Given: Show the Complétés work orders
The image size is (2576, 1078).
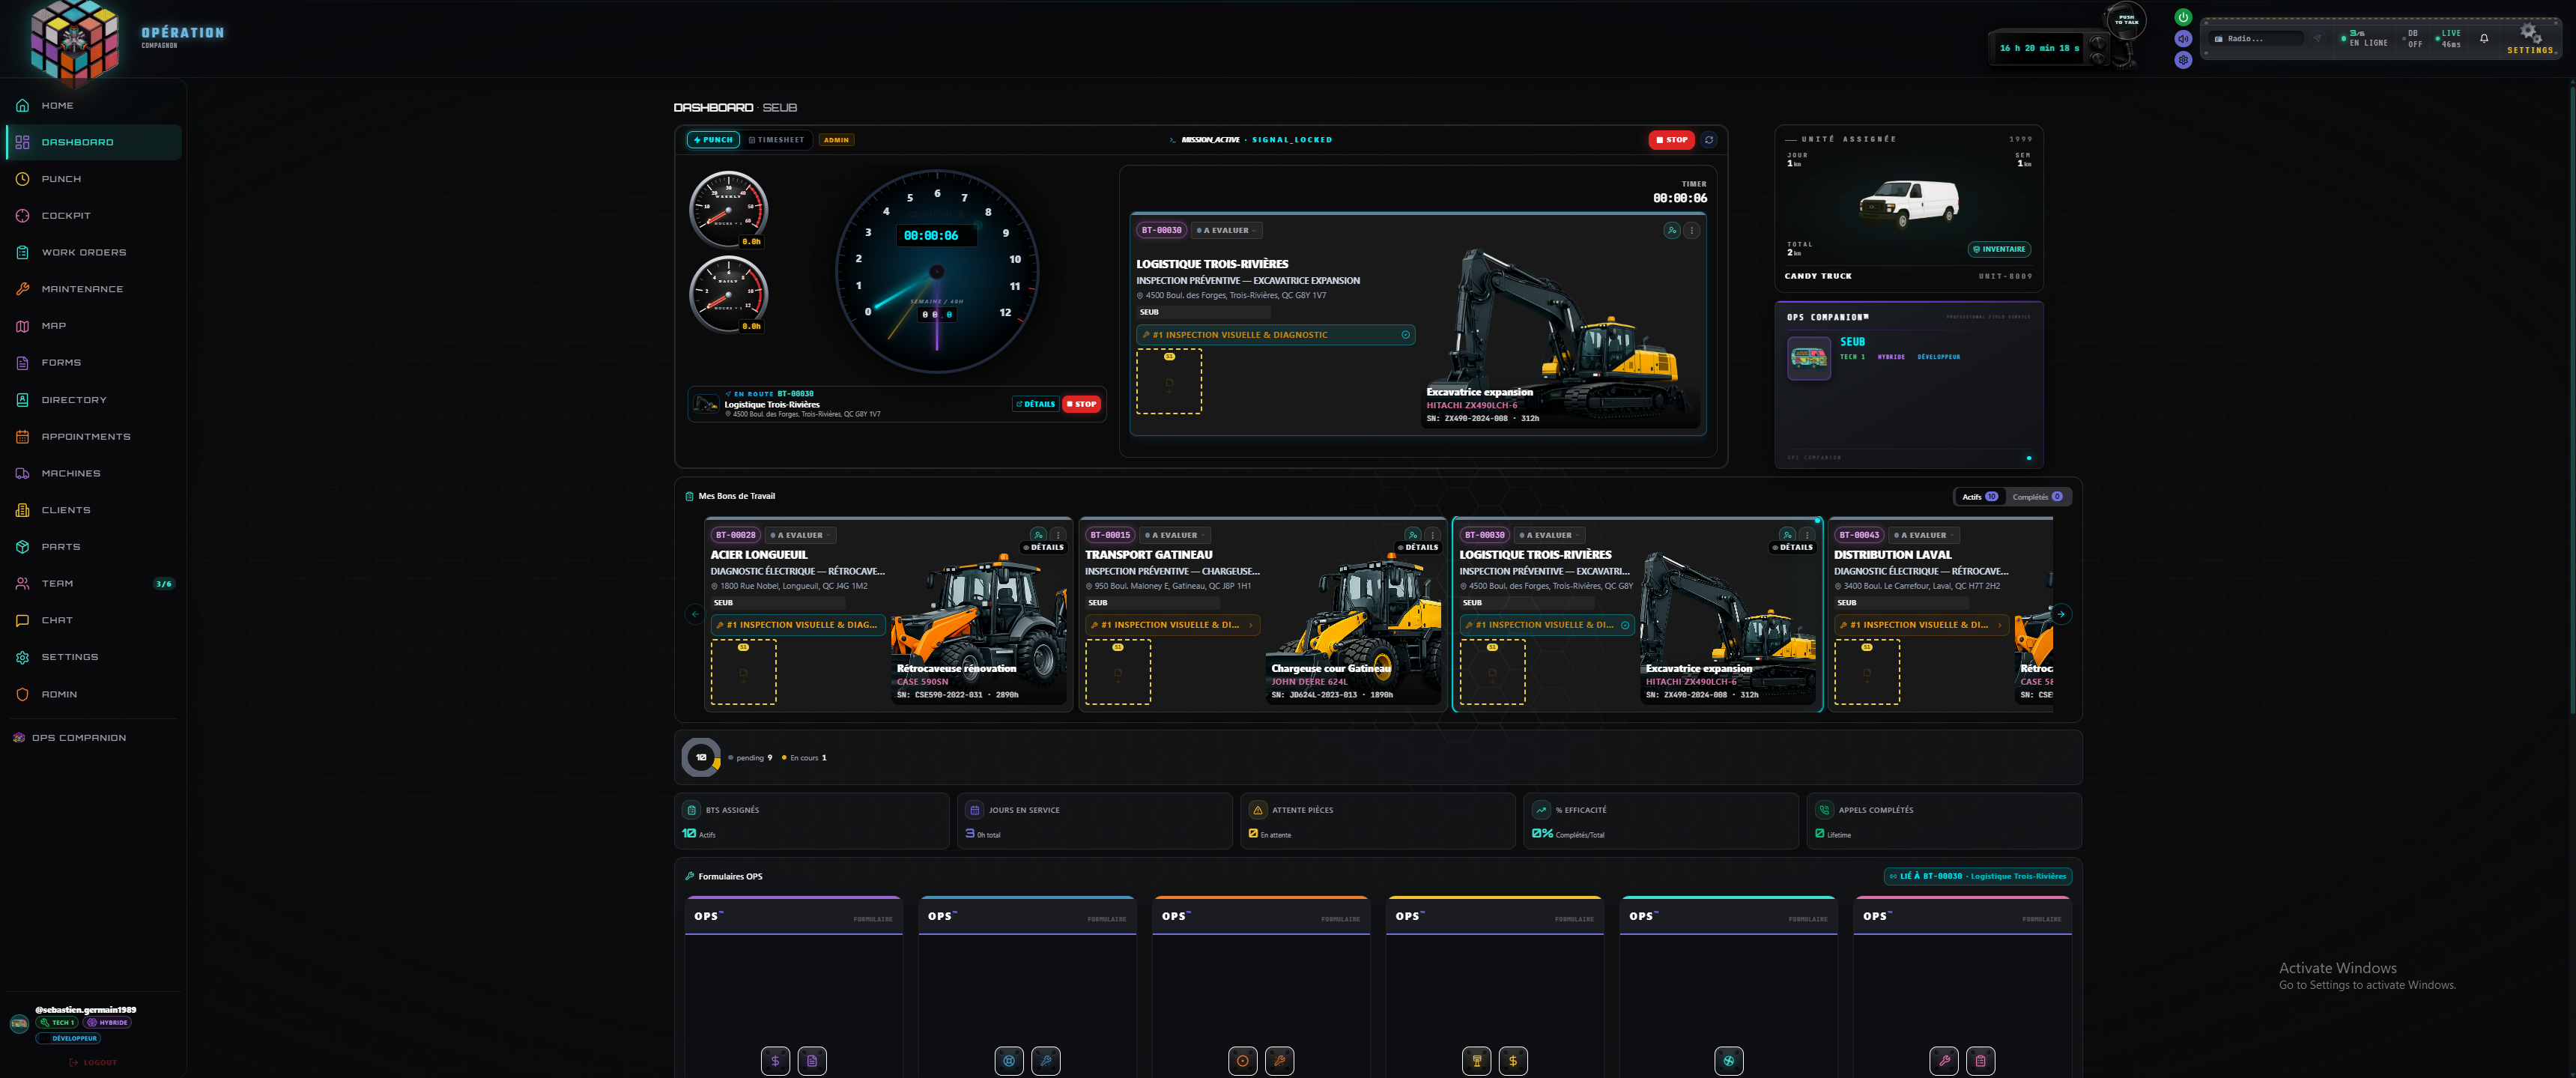Looking at the screenshot, I should 2037,497.
